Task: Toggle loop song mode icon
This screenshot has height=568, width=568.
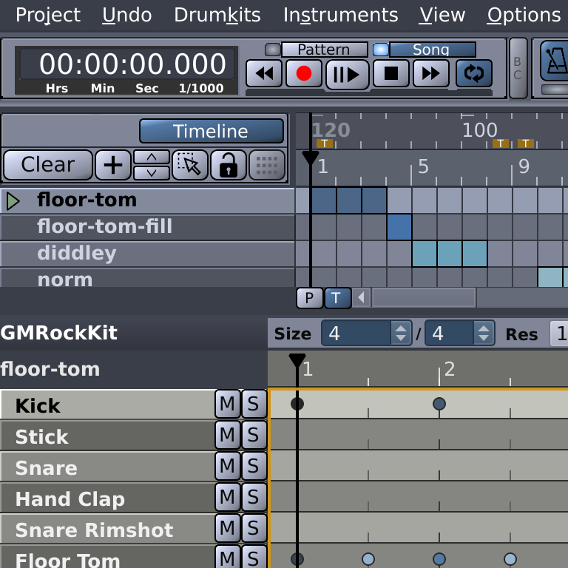Action: click(474, 74)
